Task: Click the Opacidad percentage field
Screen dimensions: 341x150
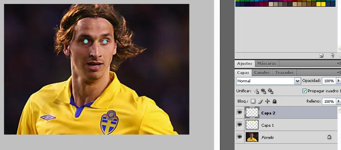Action: coord(329,81)
